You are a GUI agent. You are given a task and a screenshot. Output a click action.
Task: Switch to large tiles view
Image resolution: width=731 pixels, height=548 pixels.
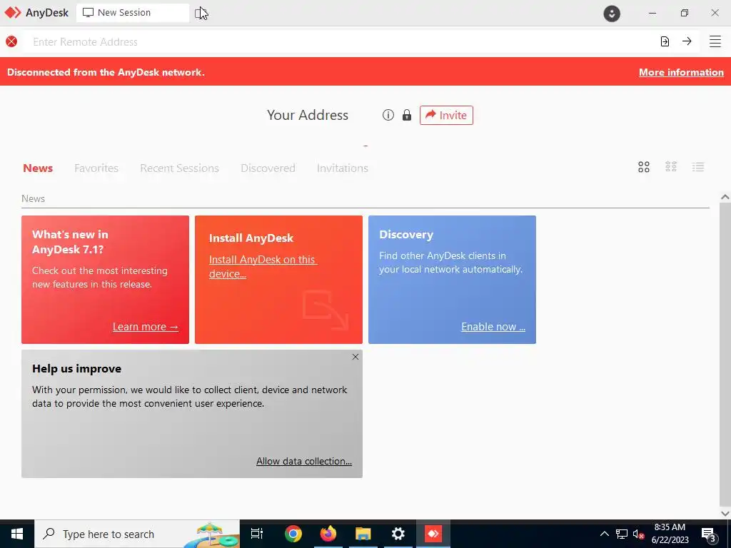pos(644,167)
